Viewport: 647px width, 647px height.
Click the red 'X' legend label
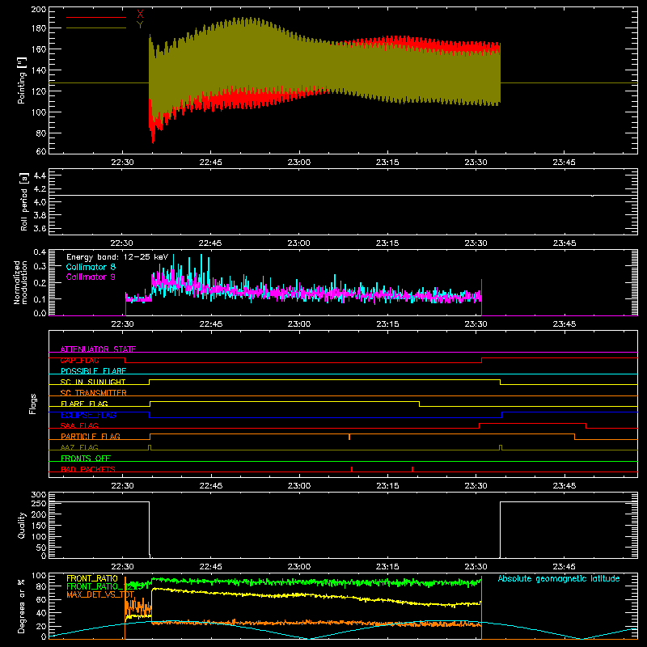point(140,14)
